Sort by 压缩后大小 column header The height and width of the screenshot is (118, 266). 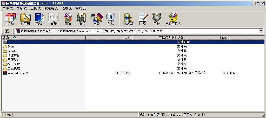tap(154, 38)
